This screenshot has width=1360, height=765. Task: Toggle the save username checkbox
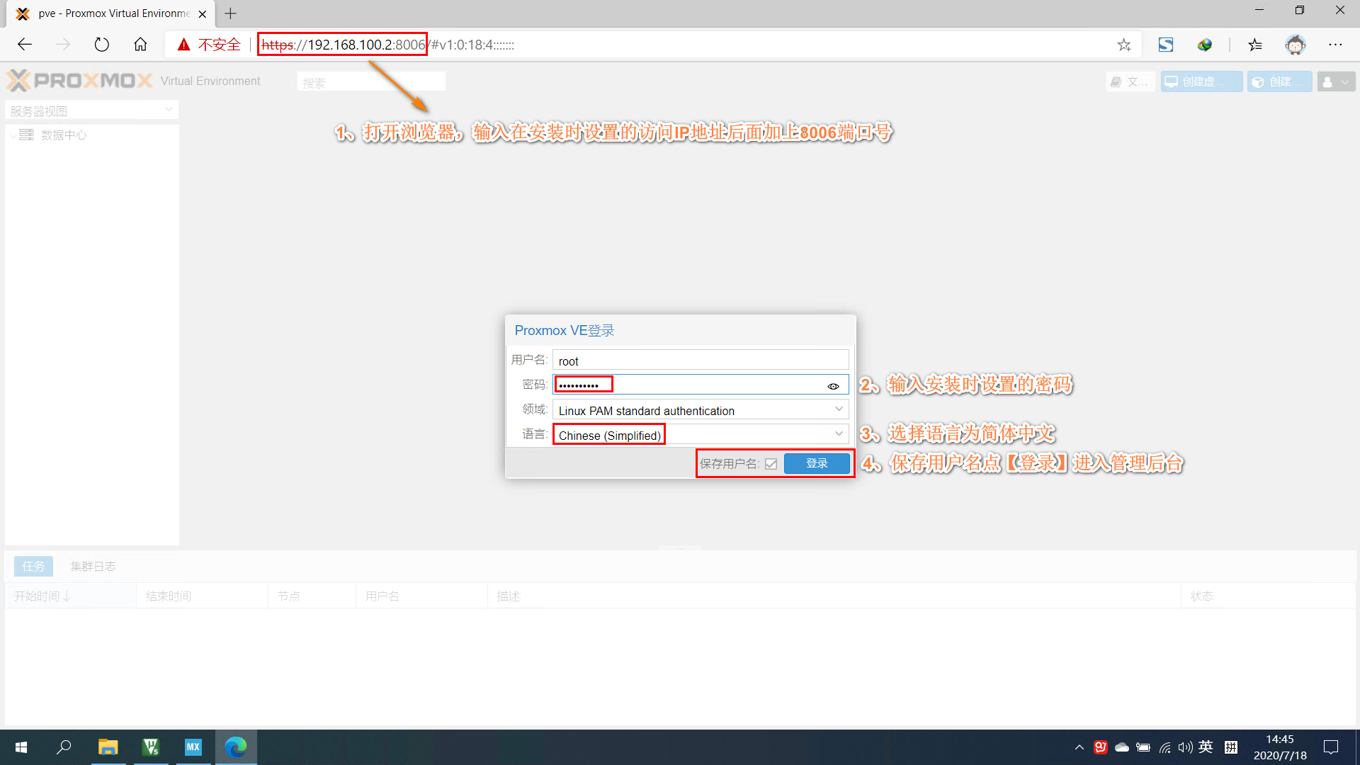771,464
